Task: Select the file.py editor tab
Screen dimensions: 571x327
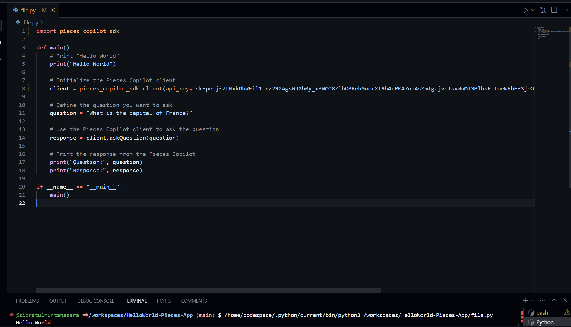Action: (x=28, y=10)
